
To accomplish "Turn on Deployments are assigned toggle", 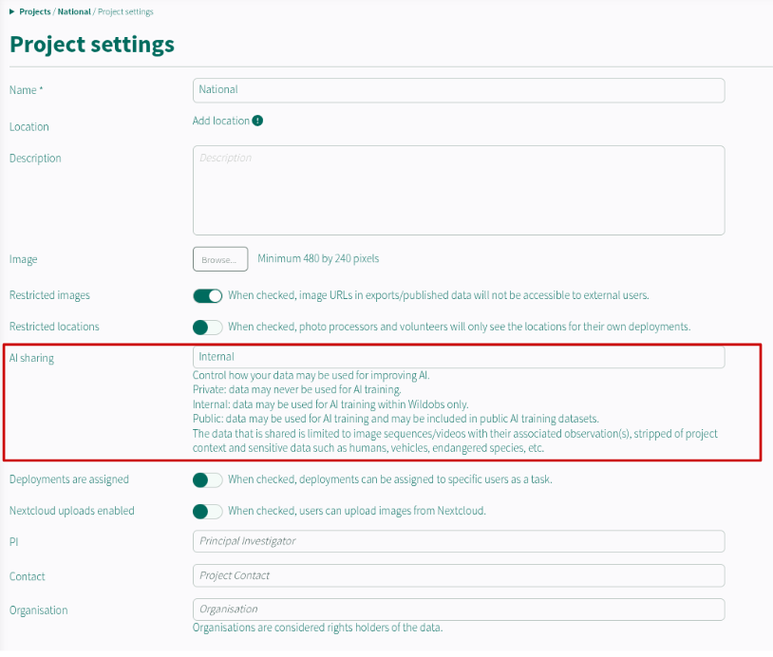I will coord(208,480).
